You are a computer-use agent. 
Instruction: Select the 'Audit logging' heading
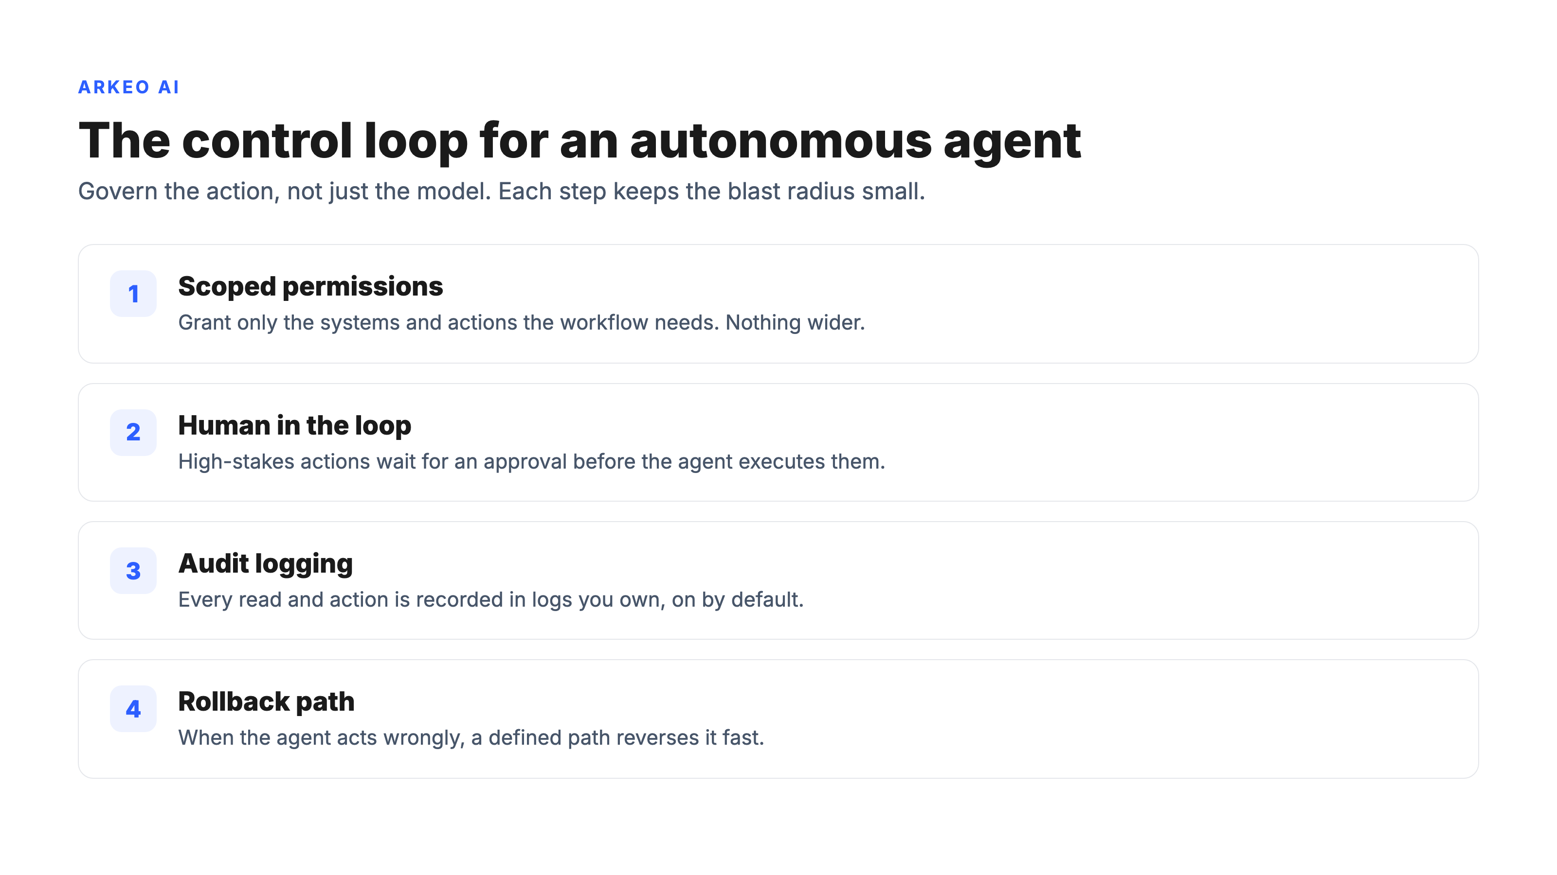(266, 564)
